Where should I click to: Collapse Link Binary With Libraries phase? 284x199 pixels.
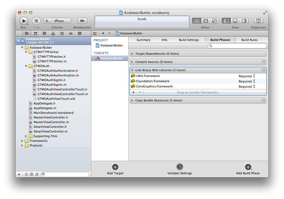pyautogui.click(x=132, y=70)
